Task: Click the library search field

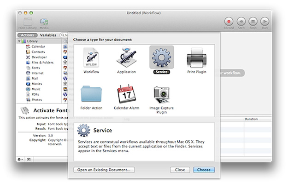Action: pyautogui.click(x=65, y=35)
